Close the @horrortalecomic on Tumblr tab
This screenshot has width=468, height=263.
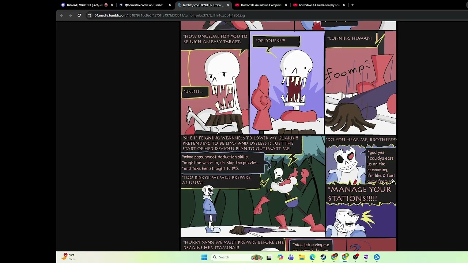pyautogui.click(x=170, y=5)
